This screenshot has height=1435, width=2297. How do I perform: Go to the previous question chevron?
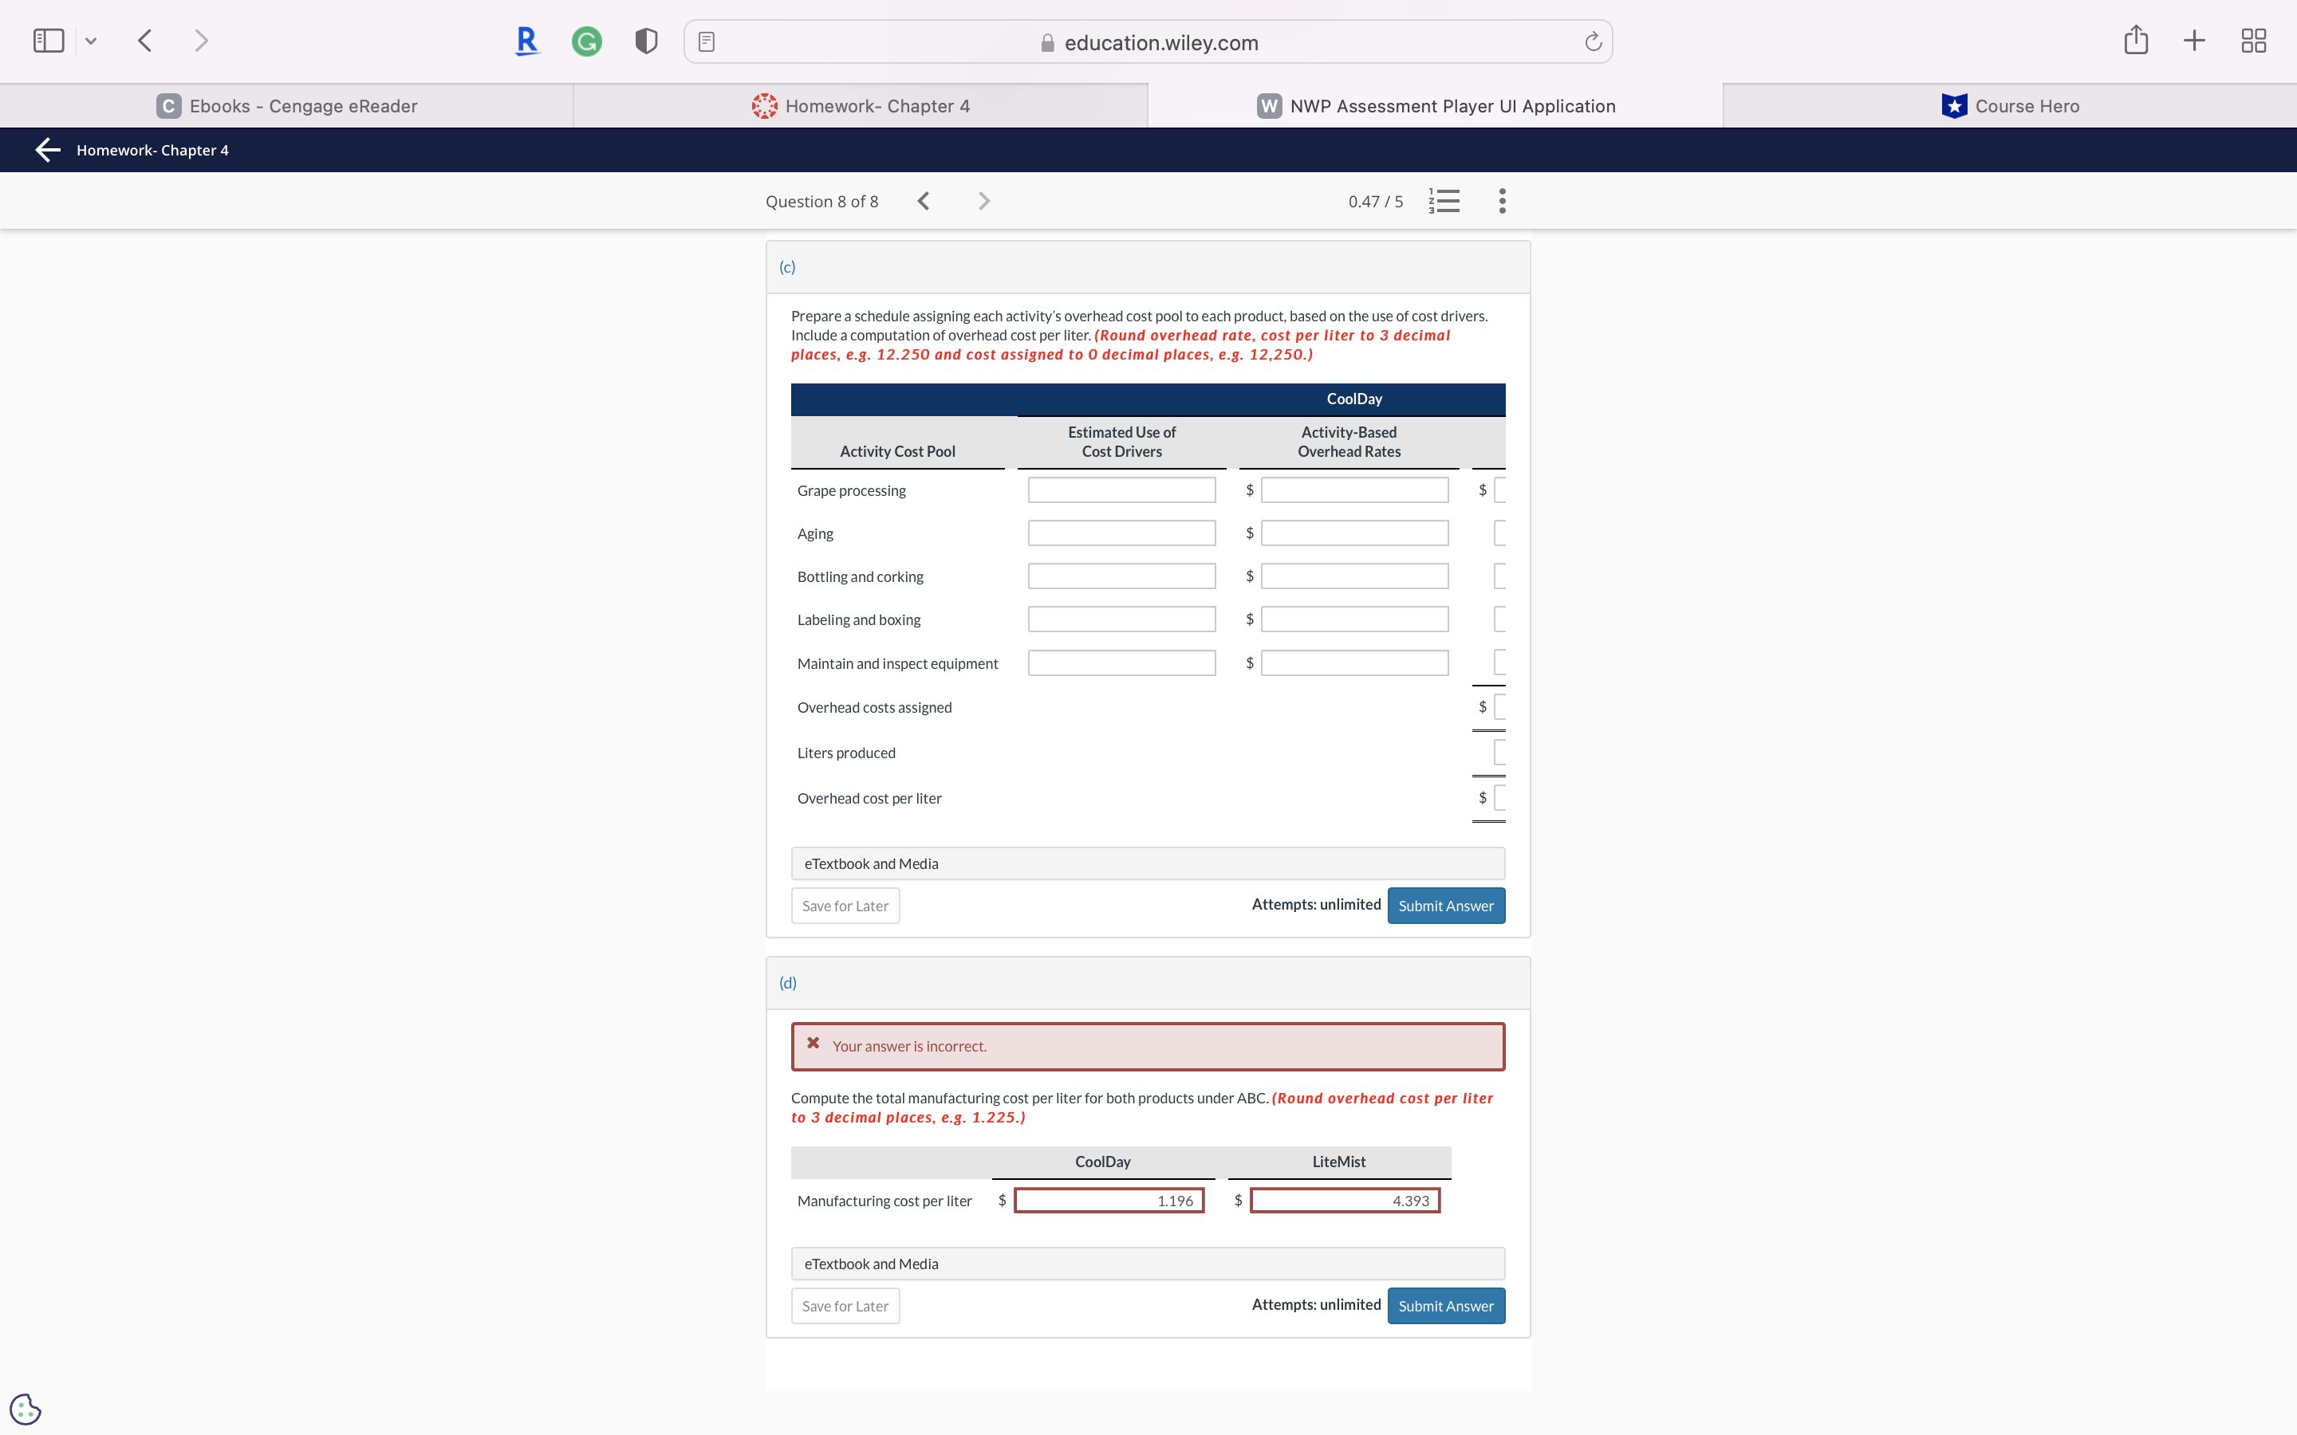click(924, 201)
